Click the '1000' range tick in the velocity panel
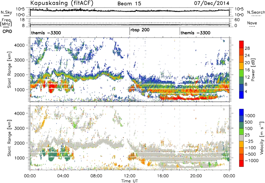Screen dimensions: 265x183 pos(19,158)
